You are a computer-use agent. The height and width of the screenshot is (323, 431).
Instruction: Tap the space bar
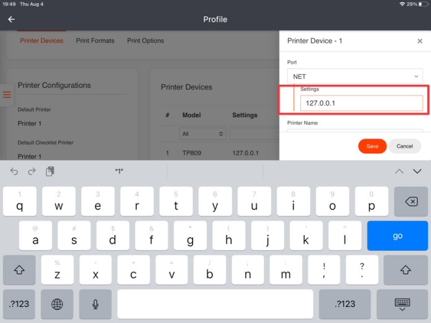(x=215, y=304)
